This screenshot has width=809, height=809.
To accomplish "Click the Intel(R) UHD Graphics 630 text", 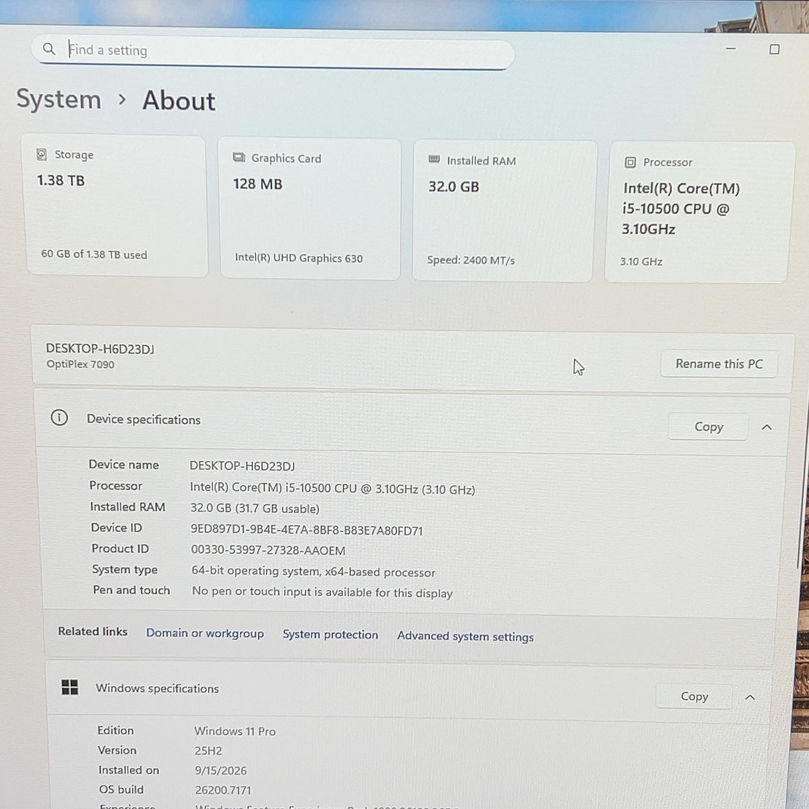I will coord(299,258).
